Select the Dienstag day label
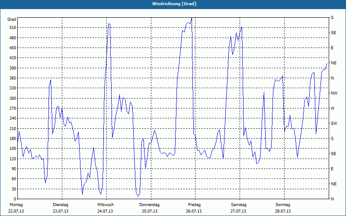The width and height of the screenshot is (346, 216). [61, 205]
